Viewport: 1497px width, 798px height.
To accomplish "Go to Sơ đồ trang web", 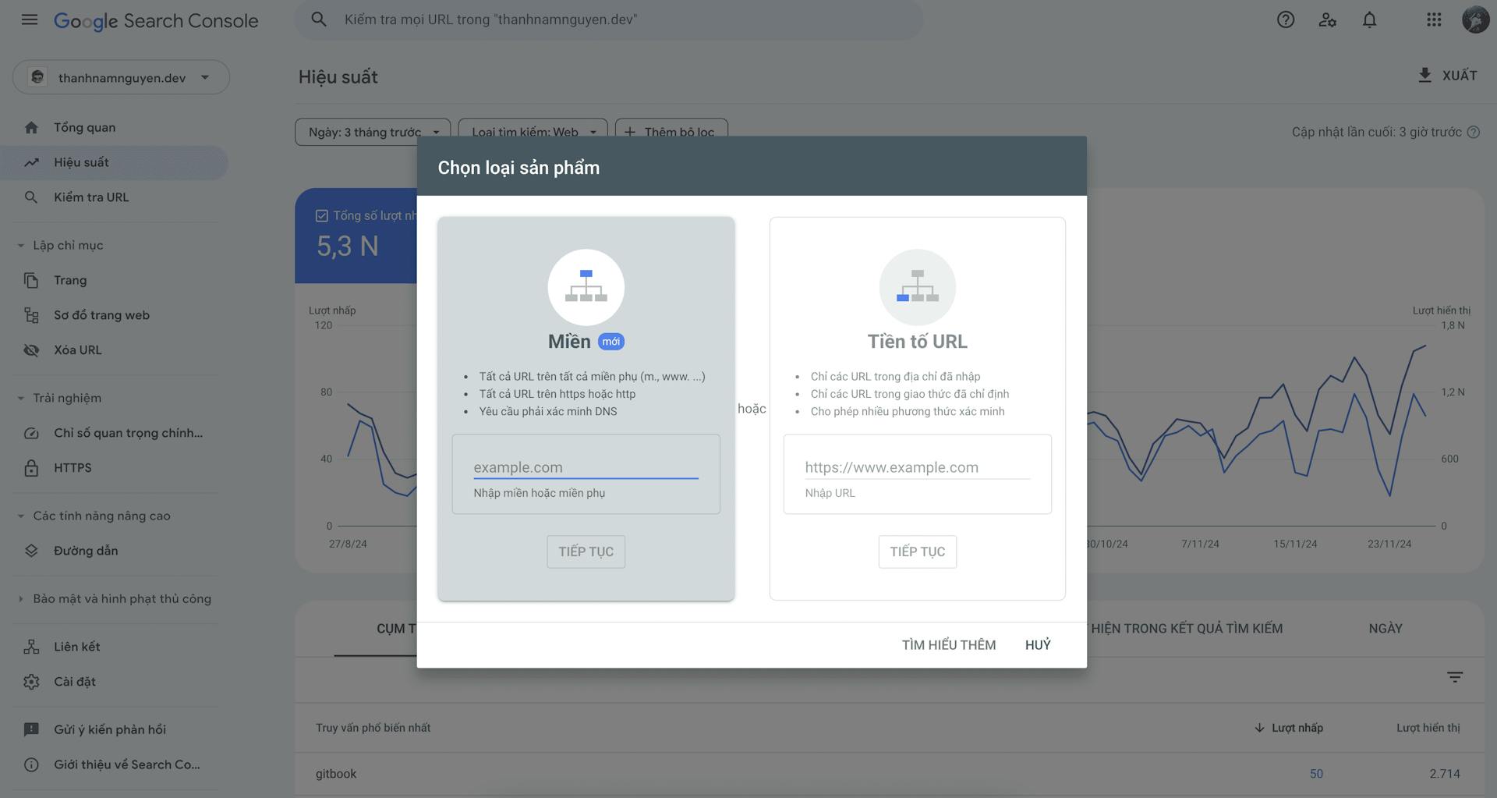I will (x=101, y=315).
